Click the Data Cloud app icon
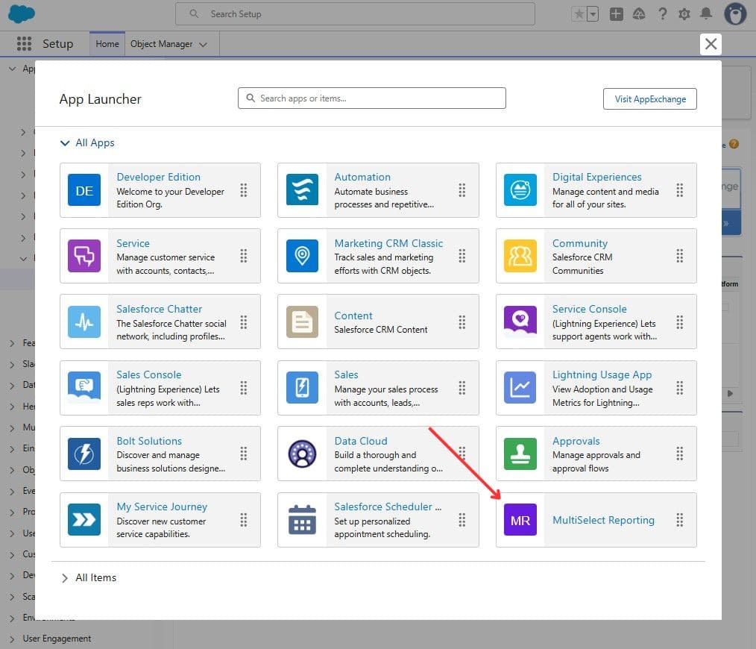The width and height of the screenshot is (756, 649). [x=302, y=454]
